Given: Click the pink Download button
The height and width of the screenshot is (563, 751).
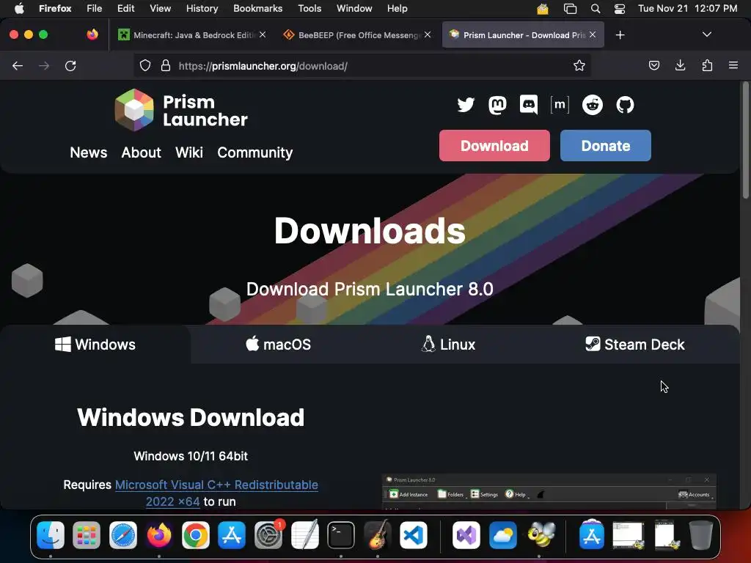Looking at the screenshot, I should pos(494,146).
